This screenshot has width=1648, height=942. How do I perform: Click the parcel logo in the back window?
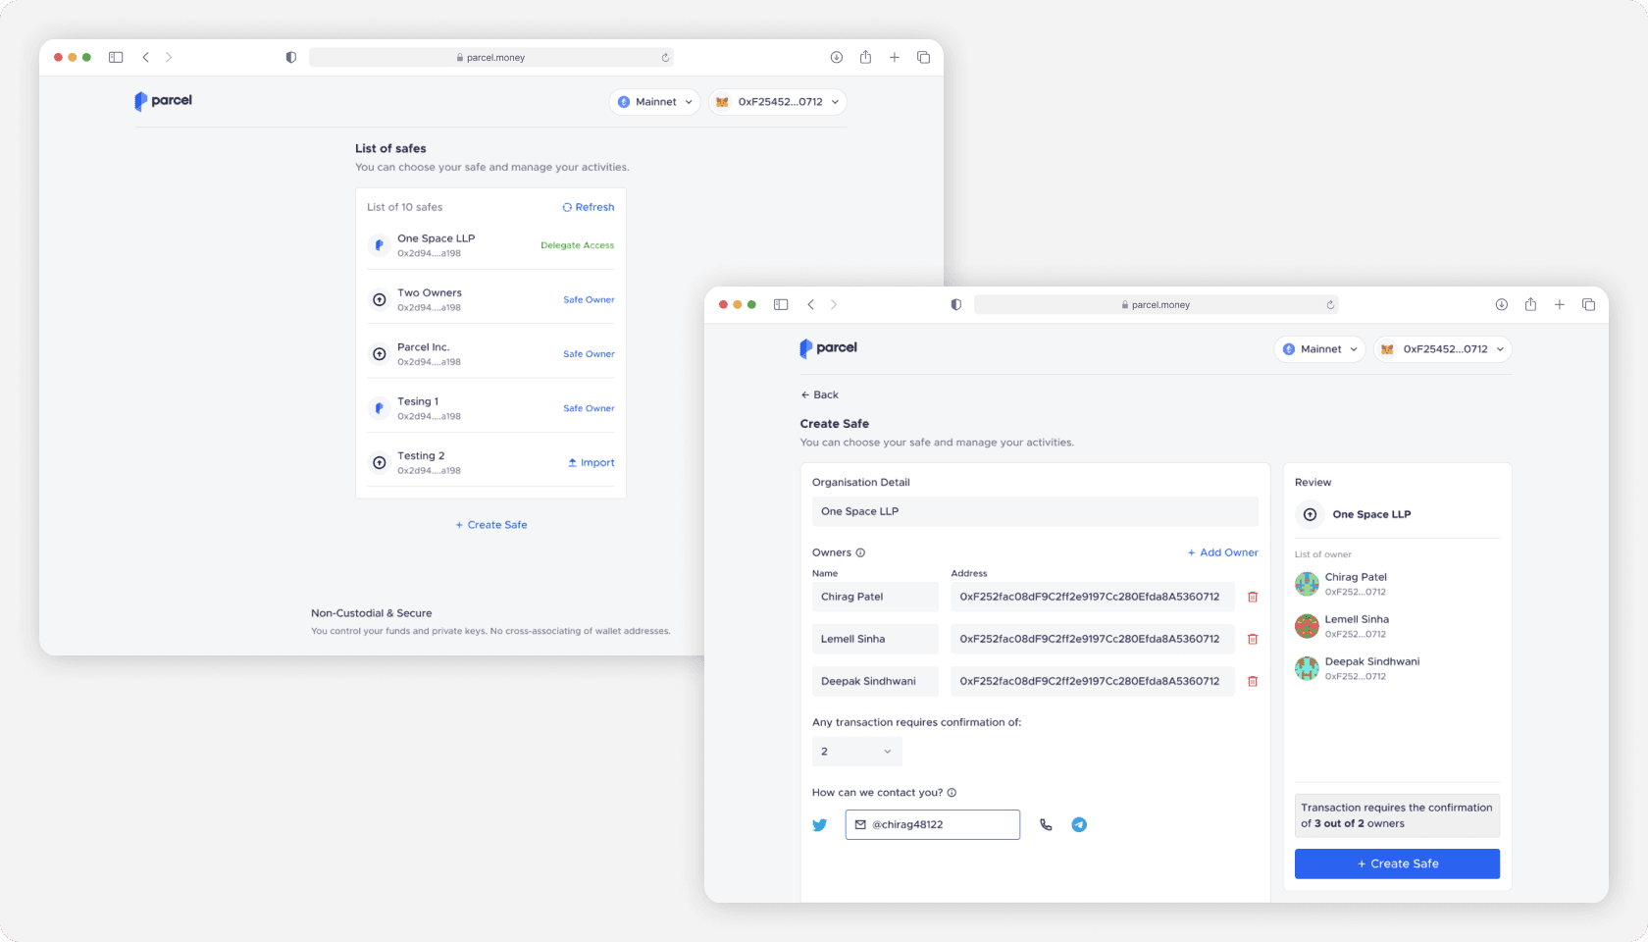point(163,101)
